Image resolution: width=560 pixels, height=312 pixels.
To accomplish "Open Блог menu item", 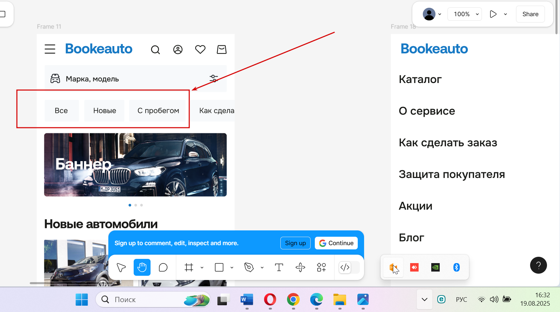I will [x=411, y=237].
